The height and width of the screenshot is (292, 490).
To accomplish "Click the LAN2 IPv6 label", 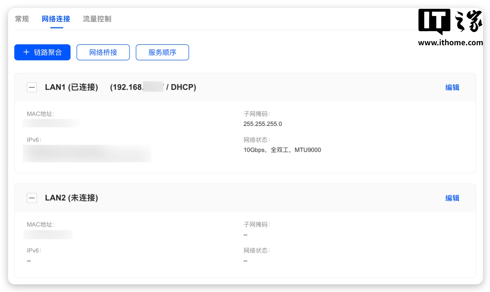I will [x=34, y=250].
